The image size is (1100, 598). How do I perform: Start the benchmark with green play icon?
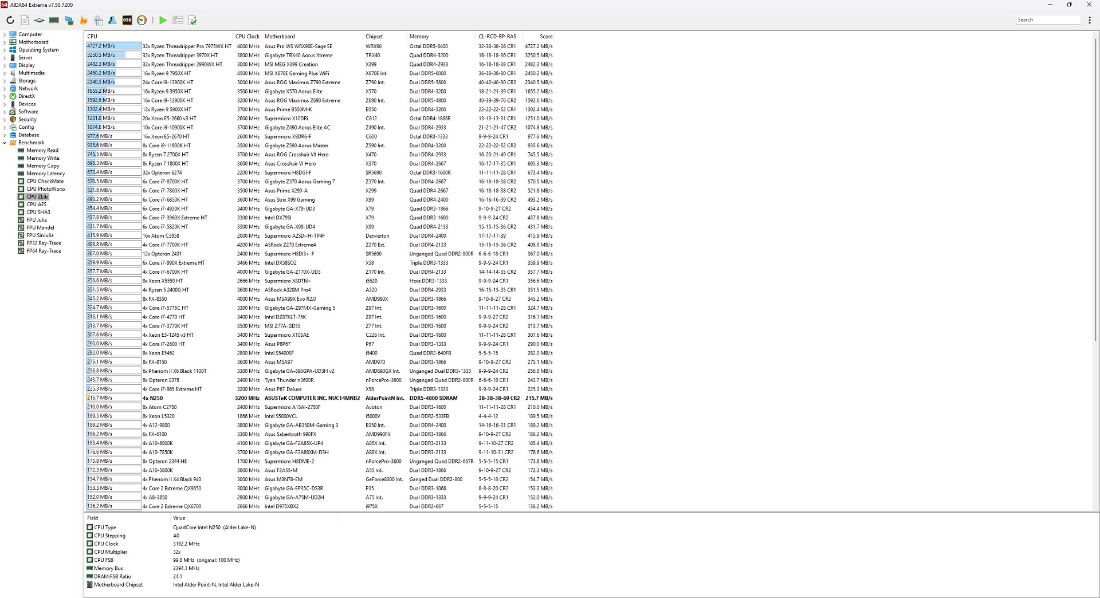pyautogui.click(x=163, y=21)
